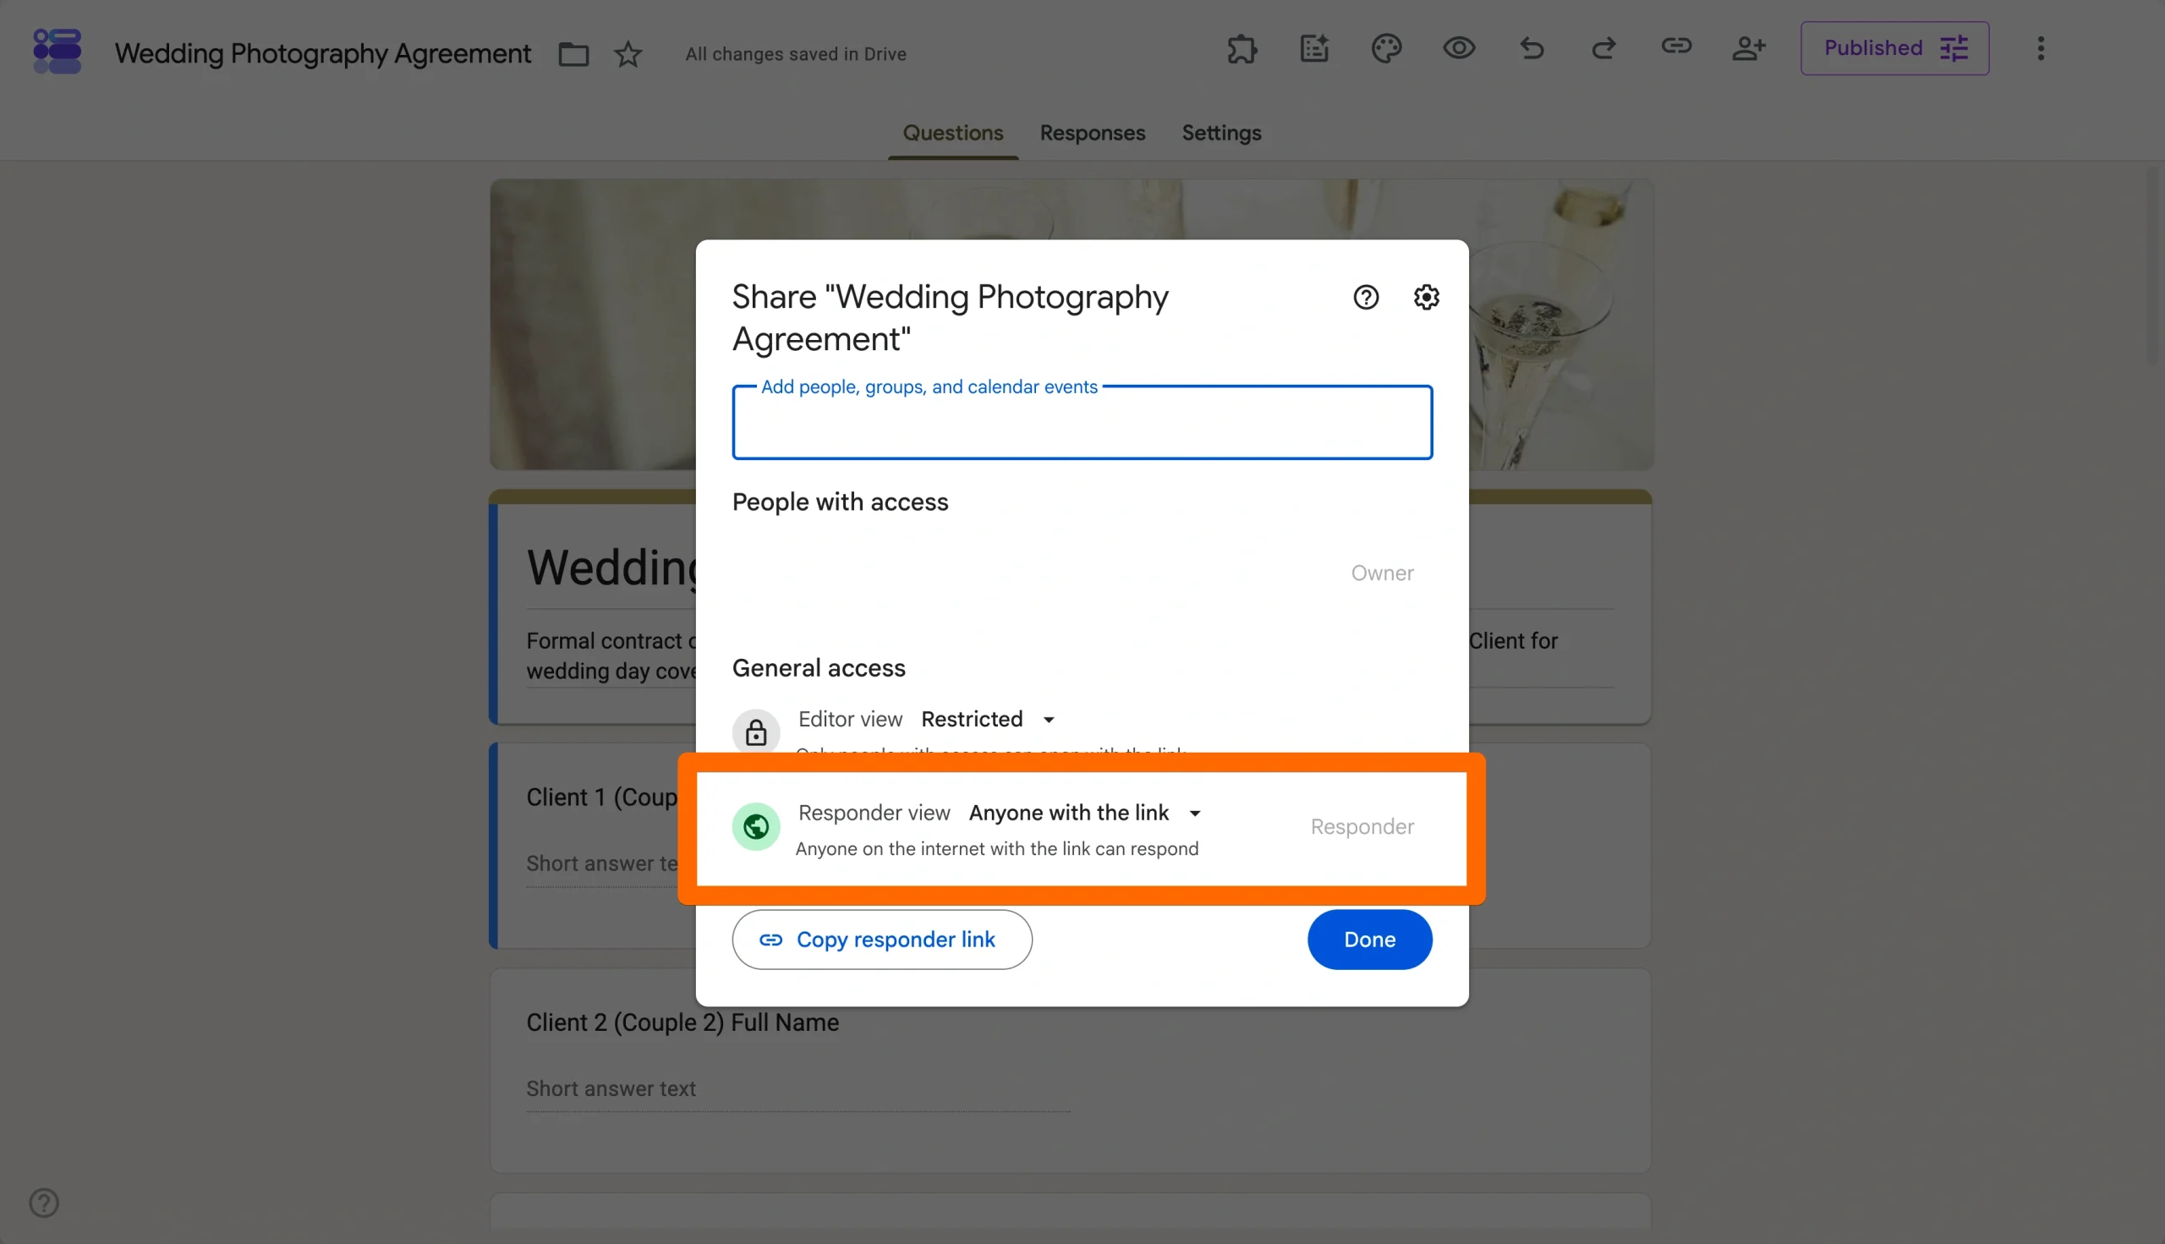Star the Wedding Photography Agreement form
Image resolution: width=2165 pixels, height=1244 pixels.
(628, 54)
